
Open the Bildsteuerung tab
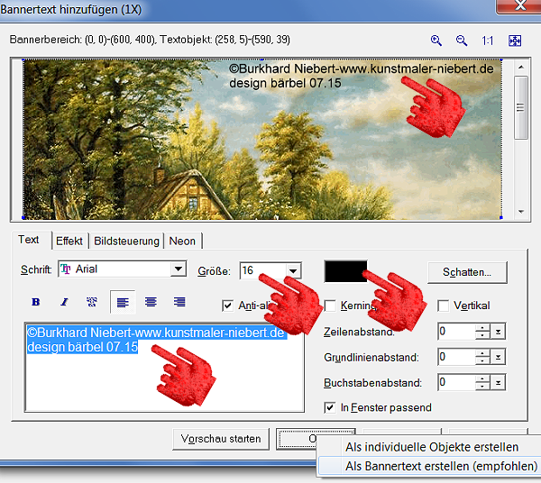point(126,241)
